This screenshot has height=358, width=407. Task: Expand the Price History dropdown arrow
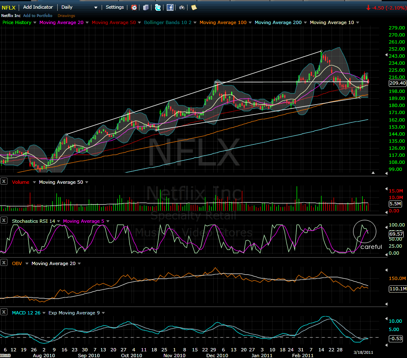tap(35, 22)
